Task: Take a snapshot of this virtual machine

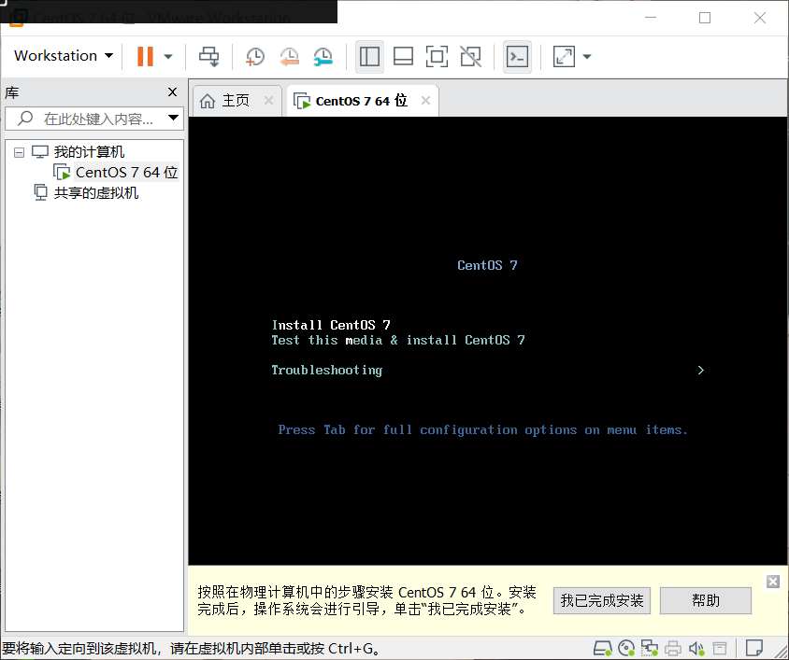Action: pos(254,56)
